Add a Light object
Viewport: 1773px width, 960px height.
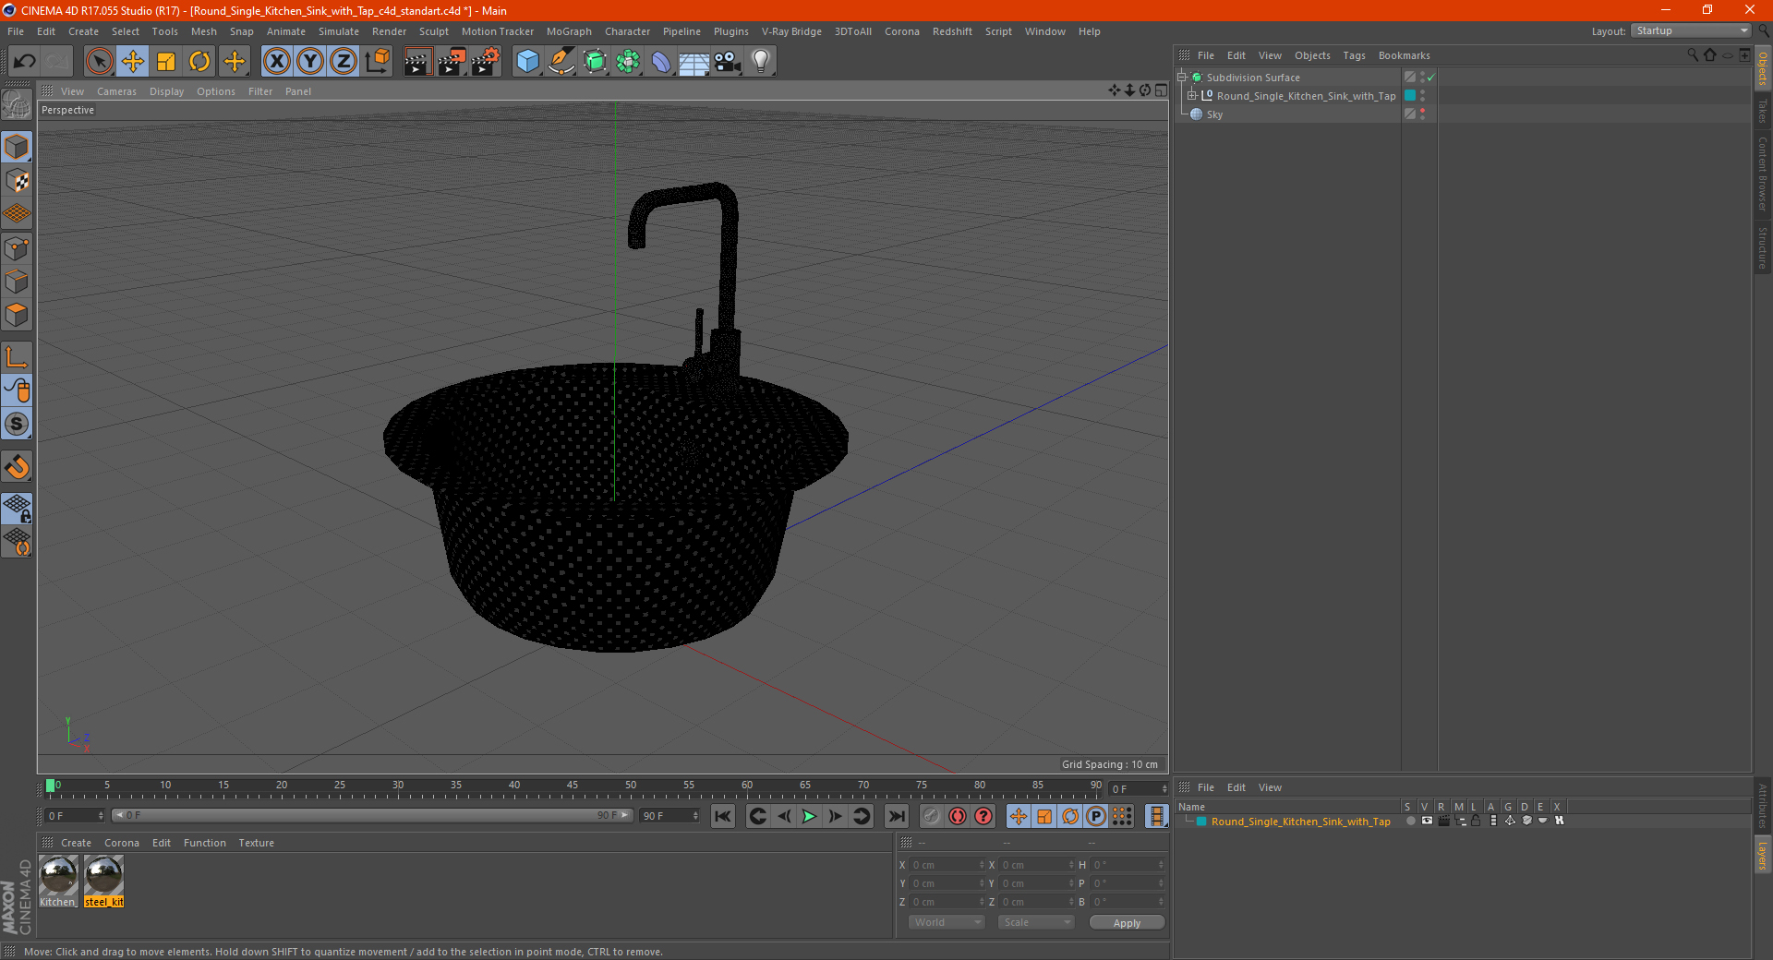761,62
